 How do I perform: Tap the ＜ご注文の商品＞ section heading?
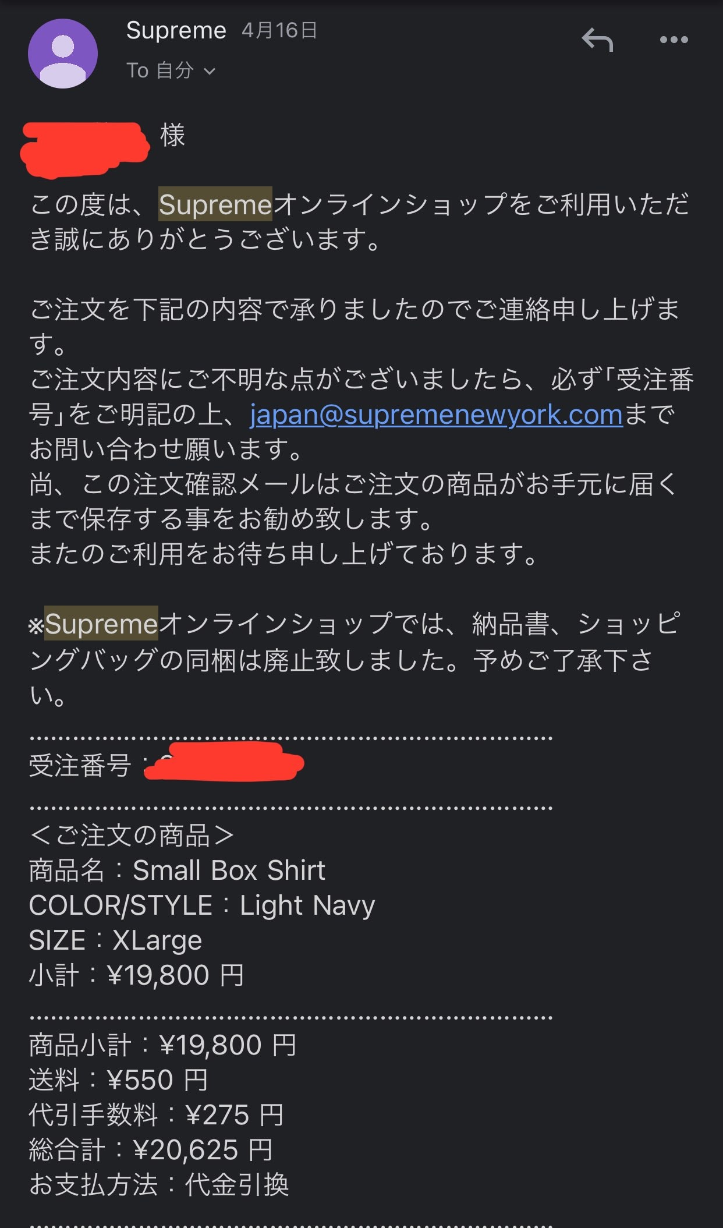coord(132,836)
